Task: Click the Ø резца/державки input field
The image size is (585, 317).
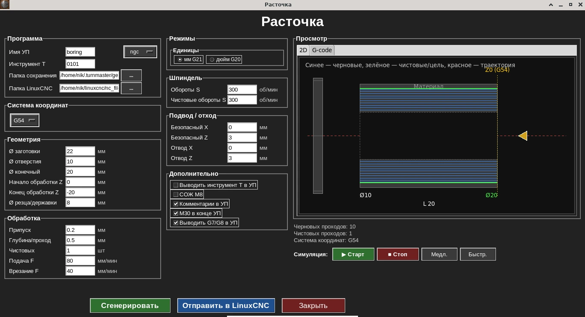Action: click(81, 202)
